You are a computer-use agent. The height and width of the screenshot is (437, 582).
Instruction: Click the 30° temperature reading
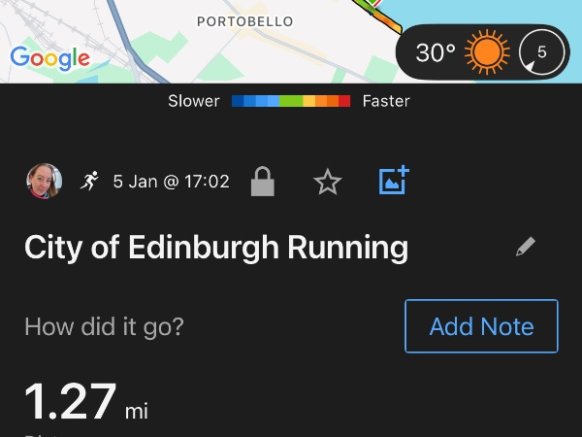pyautogui.click(x=436, y=52)
